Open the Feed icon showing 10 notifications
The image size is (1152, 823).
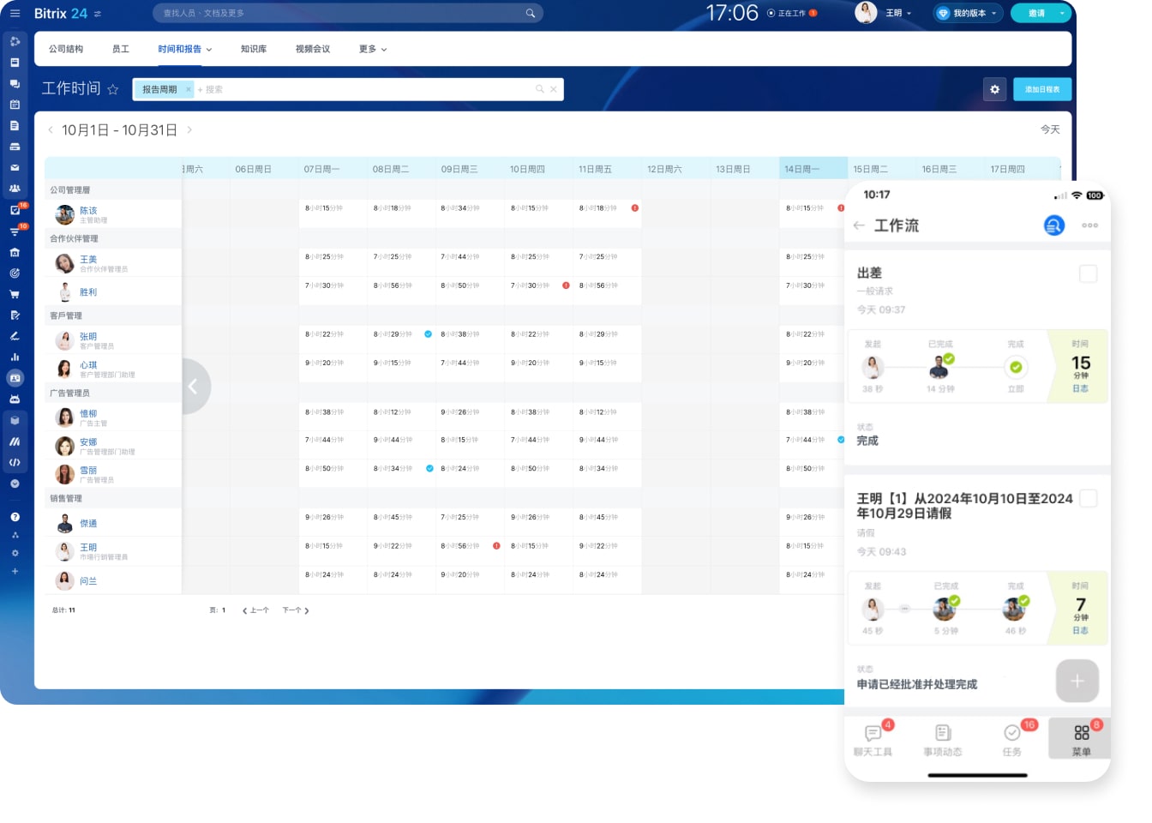[x=15, y=233]
